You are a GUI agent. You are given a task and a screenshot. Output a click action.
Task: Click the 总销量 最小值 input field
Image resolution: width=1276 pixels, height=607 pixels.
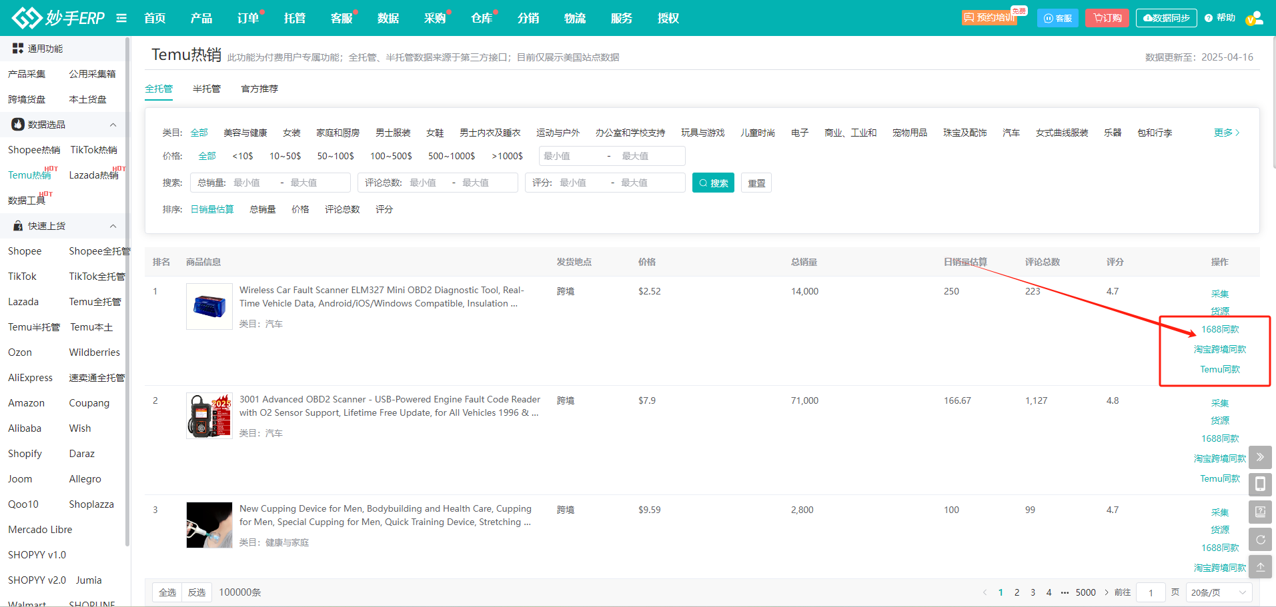[x=253, y=183]
